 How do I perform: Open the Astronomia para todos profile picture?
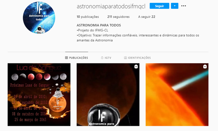tap(39, 18)
